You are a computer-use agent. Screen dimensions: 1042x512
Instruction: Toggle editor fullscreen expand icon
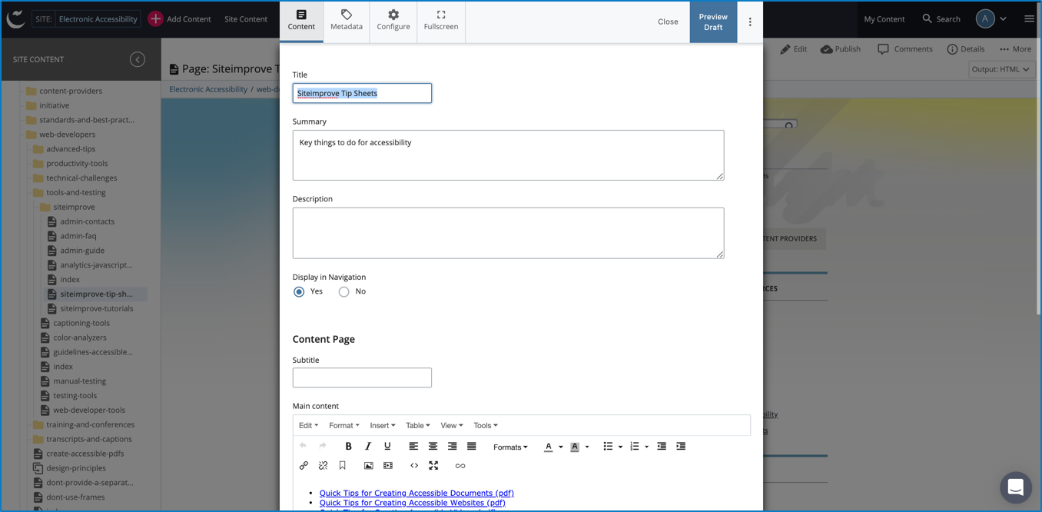(x=433, y=466)
